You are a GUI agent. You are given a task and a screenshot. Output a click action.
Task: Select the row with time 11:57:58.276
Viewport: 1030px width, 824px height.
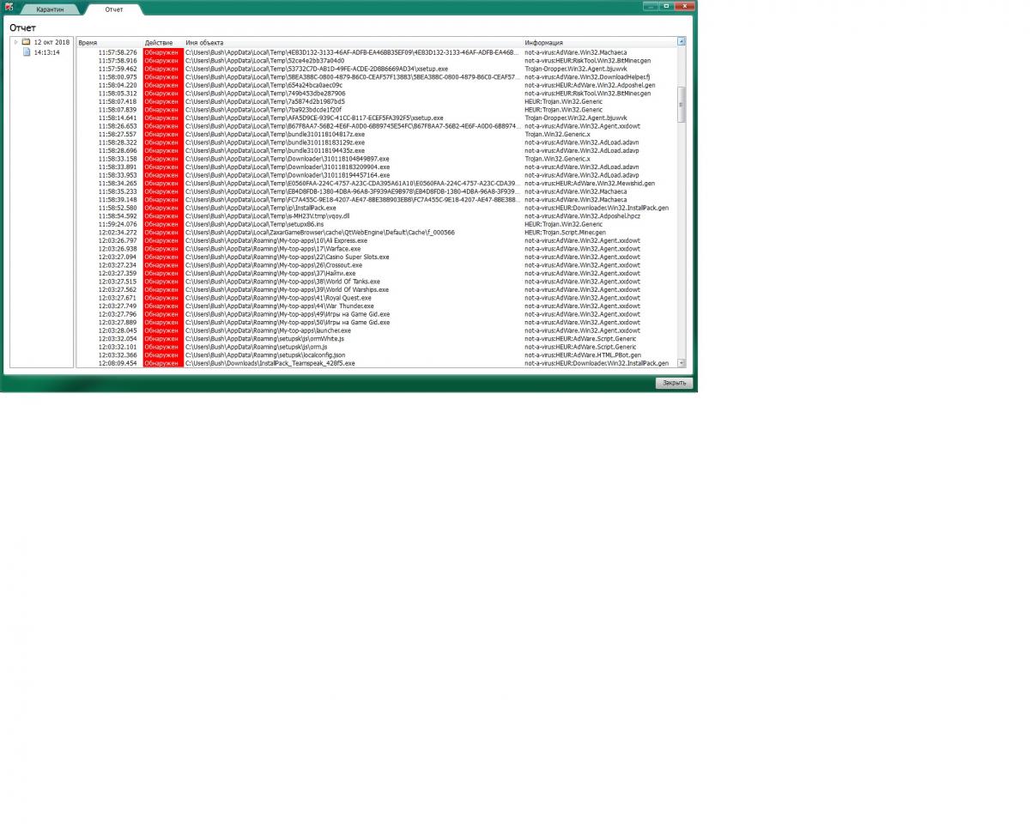[376, 52]
